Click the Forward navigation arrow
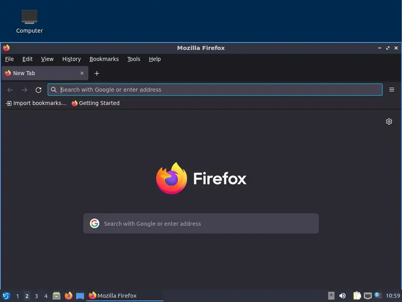The image size is (402, 302). coord(24,90)
